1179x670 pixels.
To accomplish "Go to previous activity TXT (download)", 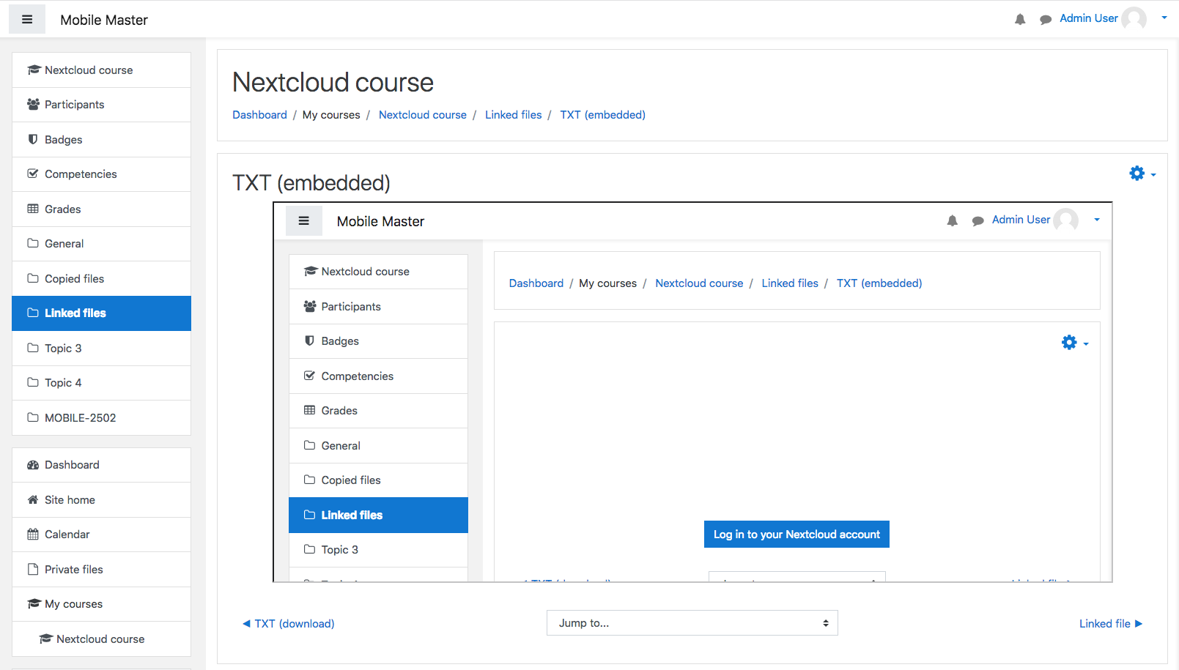I will 289,624.
